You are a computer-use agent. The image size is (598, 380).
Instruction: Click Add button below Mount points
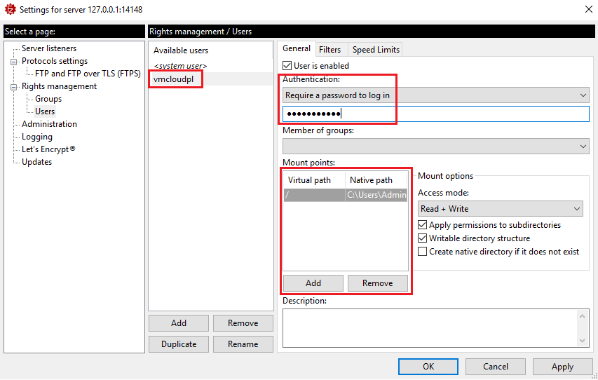tap(313, 283)
